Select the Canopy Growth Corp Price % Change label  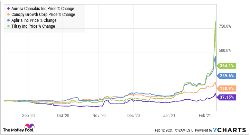tap(43, 15)
